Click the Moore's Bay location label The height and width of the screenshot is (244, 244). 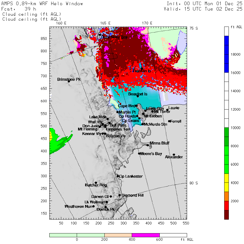point(151,154)
